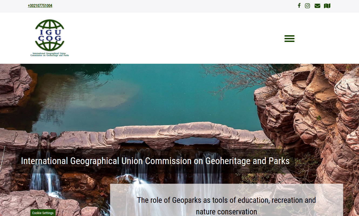The image size is (359, 216).
Task: Click small caption text beneath globe logo
Action: tap(50, 54)
